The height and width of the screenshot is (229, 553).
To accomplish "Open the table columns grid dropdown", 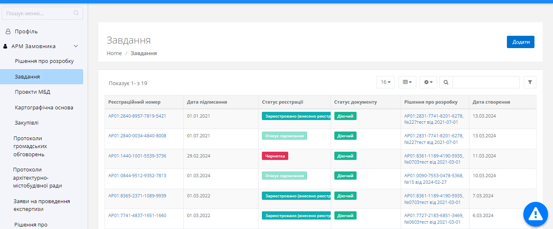I will [x=408, y=82].
